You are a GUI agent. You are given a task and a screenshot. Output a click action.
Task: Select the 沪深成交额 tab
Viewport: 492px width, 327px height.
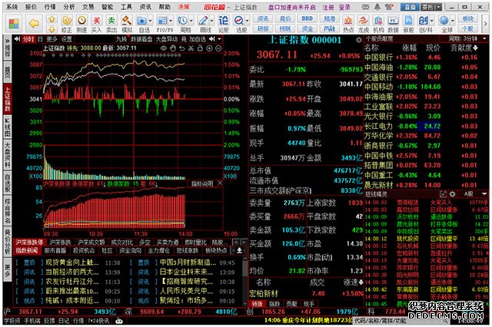(x=91, y=243)
